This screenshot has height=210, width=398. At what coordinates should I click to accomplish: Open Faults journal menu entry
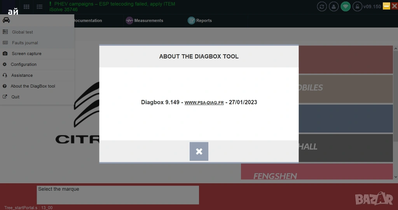tap(25, 43)
